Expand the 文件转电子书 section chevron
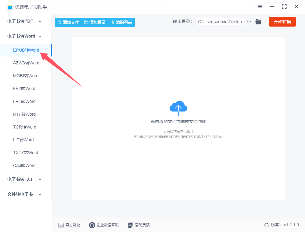 coord(40,194)
